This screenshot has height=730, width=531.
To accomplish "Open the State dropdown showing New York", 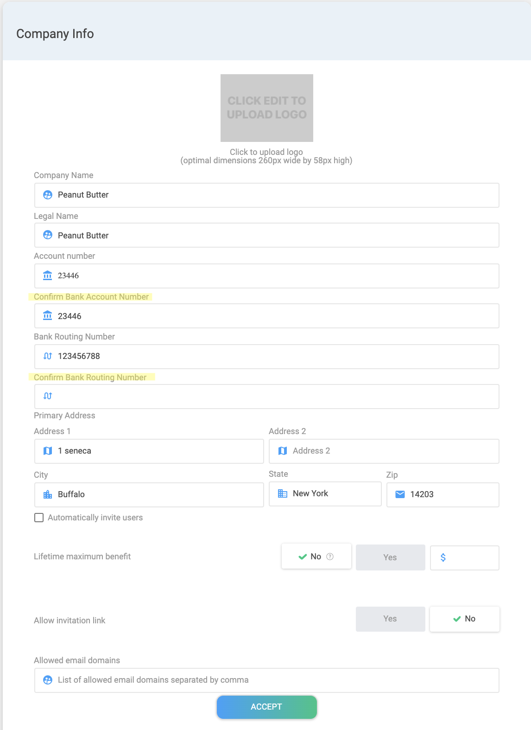I will [x=325, y=493].
